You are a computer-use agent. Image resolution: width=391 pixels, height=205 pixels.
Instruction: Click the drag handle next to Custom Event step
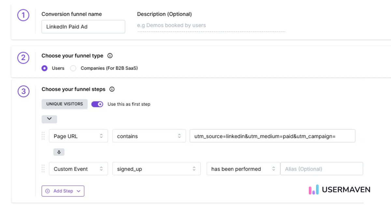[x=43, y=169]
